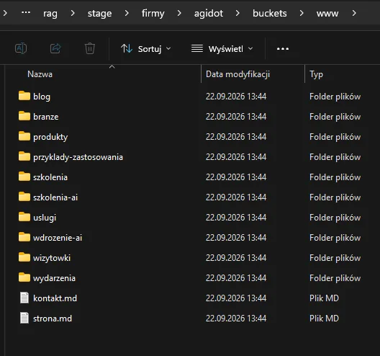Sort by the Typ column header
Image resolution: width=380 pixels, height=356 pixels.
point(316,74)
